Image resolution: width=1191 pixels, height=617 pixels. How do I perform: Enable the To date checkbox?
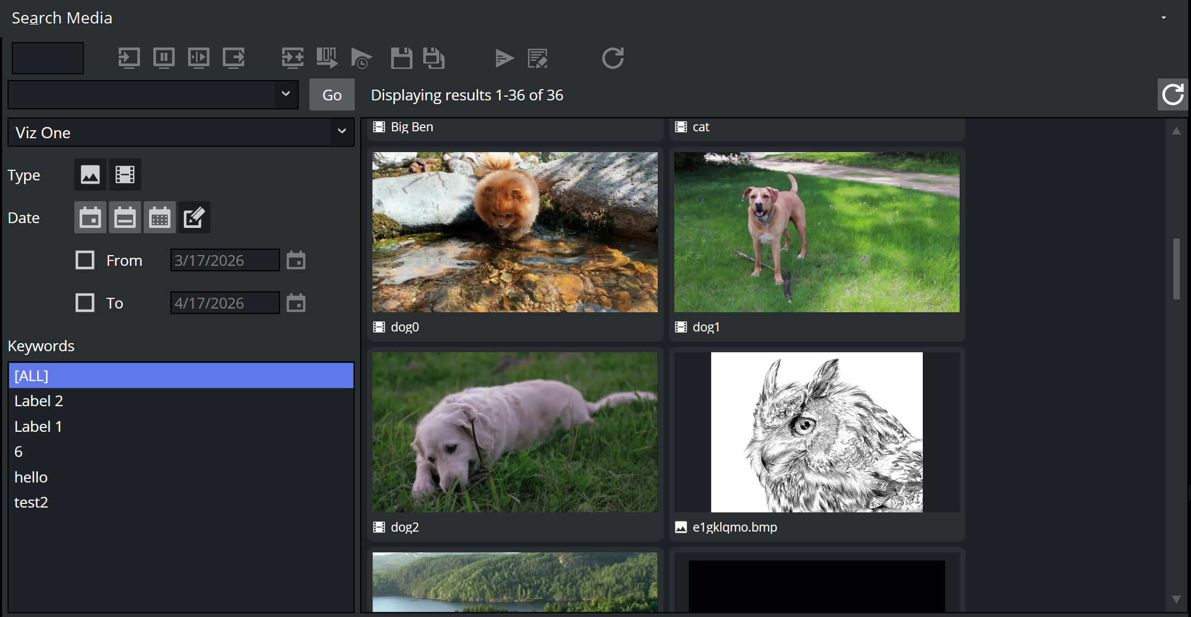pos(85,303)
